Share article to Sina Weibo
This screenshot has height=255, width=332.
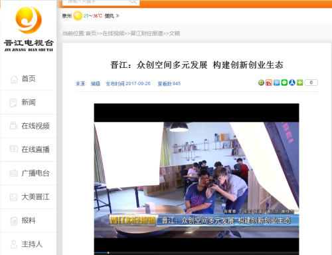click(x=269, y=83)
